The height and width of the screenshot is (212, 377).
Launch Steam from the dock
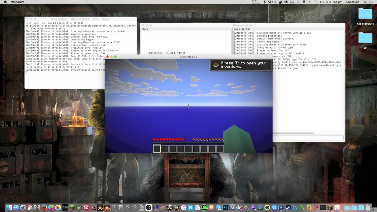coord(288,208)
